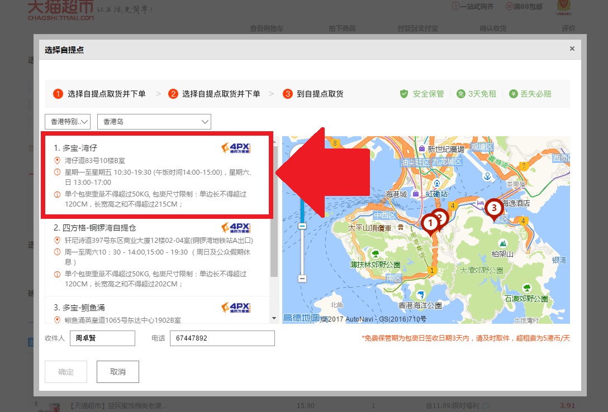Click clock icon beside 星期一至星期五 hours
608x412 pixels.
tap(57, 173)
